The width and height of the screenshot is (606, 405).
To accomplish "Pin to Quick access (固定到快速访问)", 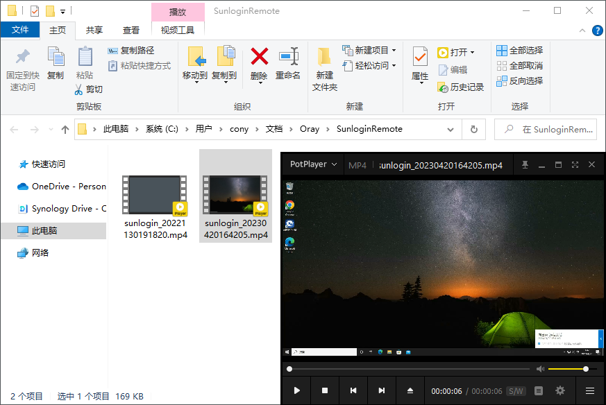I will pyautogui.click(x=23, y=69).
